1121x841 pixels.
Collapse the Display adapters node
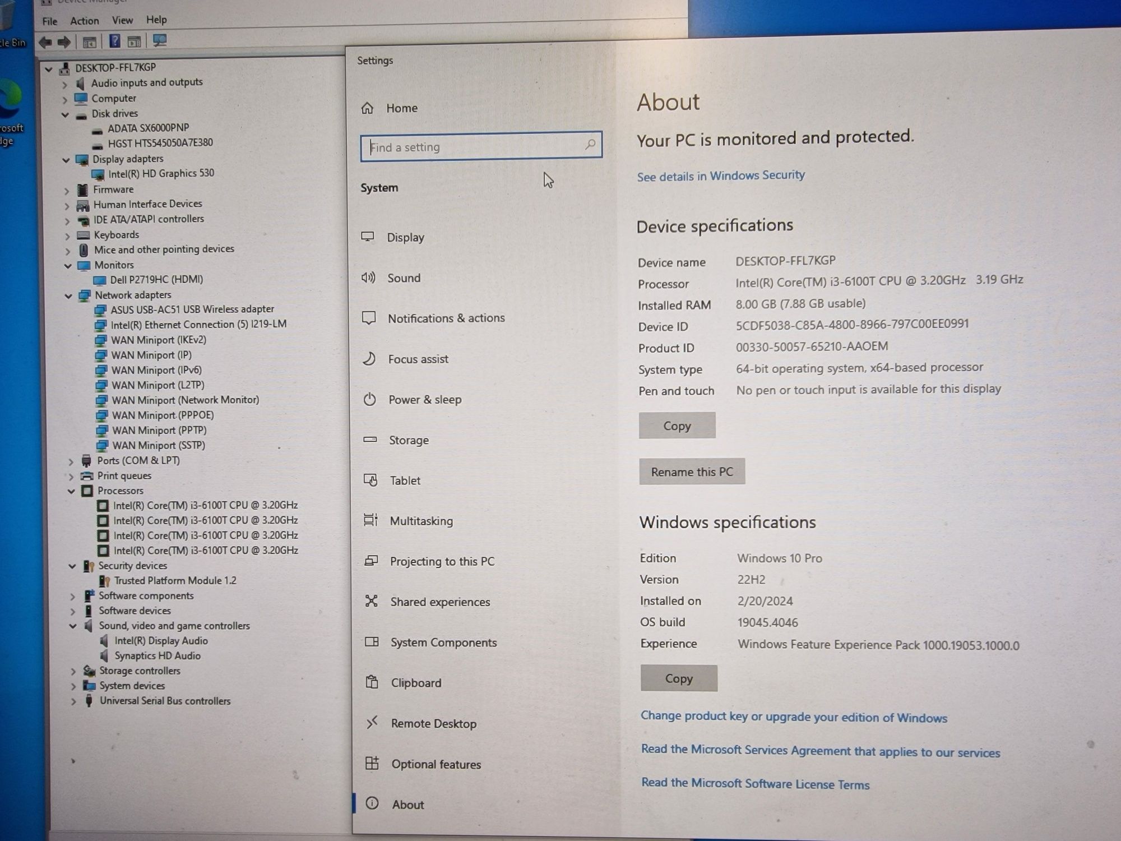click(66, 160)
